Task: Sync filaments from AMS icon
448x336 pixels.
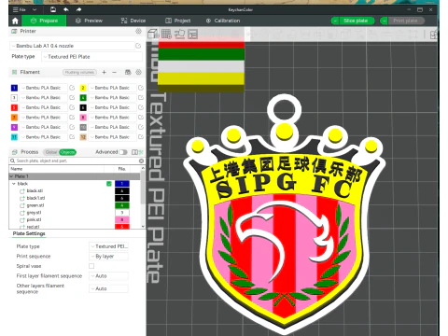Action: [128, 72]
